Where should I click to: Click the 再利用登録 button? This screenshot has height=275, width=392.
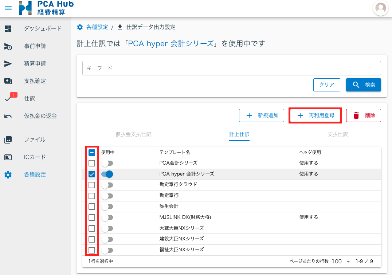tap(315, 115)
